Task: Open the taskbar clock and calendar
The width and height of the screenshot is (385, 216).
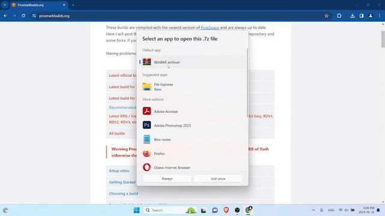Action: (x=367, y=210)
